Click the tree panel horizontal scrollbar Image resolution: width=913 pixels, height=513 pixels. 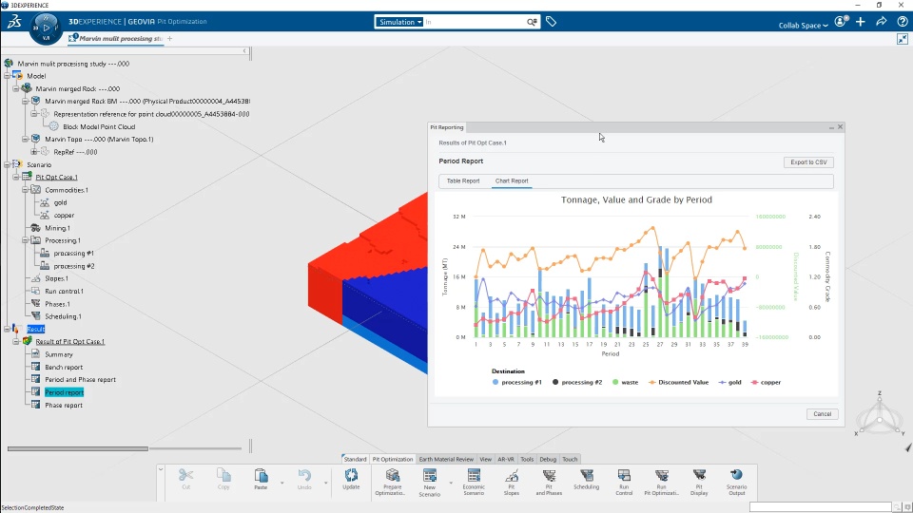point(77,448)
